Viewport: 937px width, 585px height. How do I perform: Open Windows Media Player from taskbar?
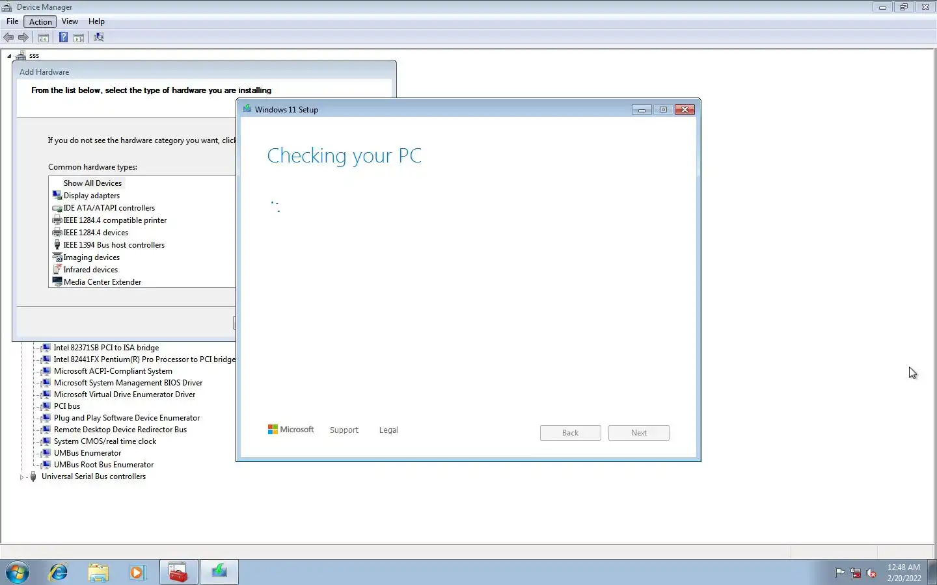point(137,572)
